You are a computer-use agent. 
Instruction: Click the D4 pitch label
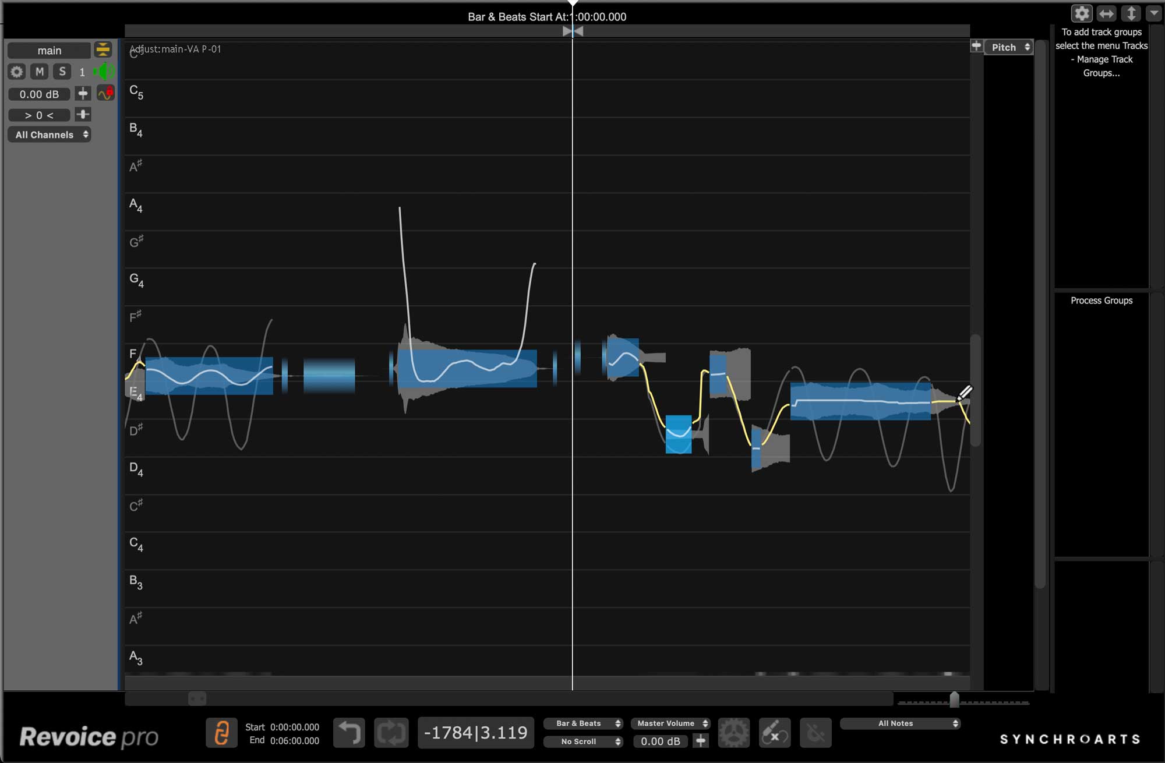pos(136,469)
